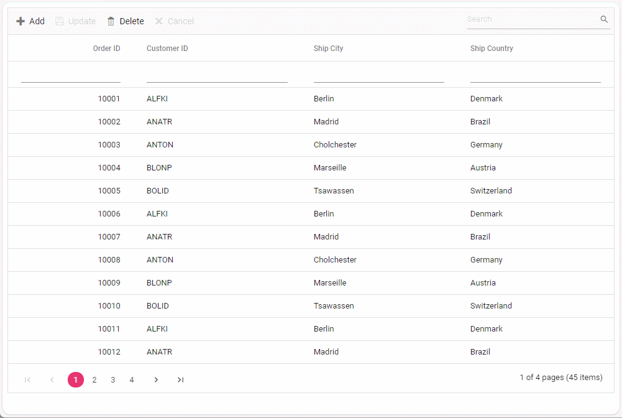Focus the Search text box
This screenshot has height=418, width=622.
[x=531, y=19]
